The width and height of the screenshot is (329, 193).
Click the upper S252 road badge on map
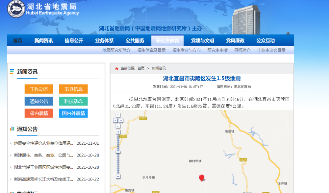pyautogui.click(x=143, y=118)
